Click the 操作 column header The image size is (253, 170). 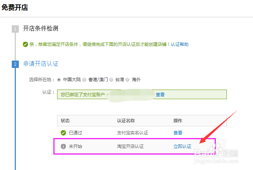pyautogui.click(x=178, y=121)
